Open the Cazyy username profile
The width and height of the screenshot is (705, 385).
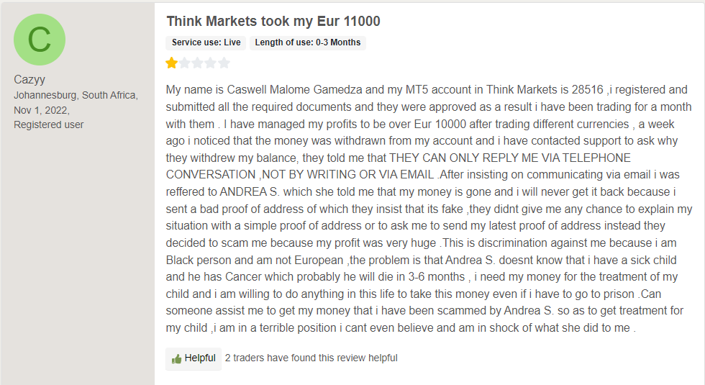click(29, 80)
